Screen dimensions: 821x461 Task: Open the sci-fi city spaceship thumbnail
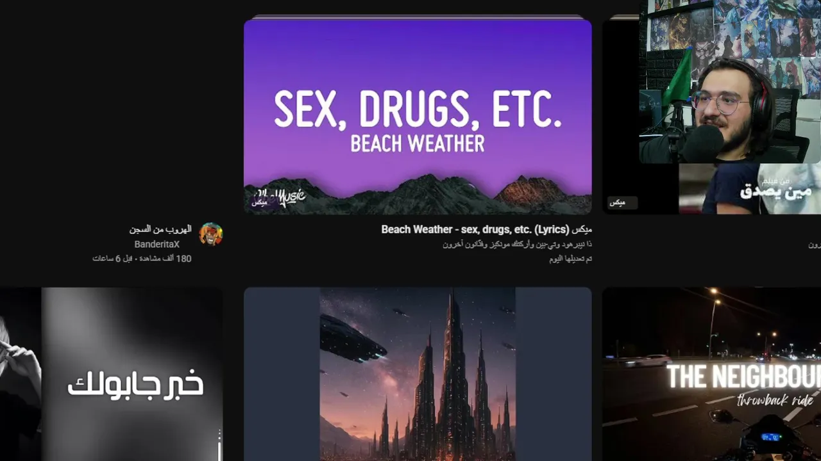[x=418, y=374]
